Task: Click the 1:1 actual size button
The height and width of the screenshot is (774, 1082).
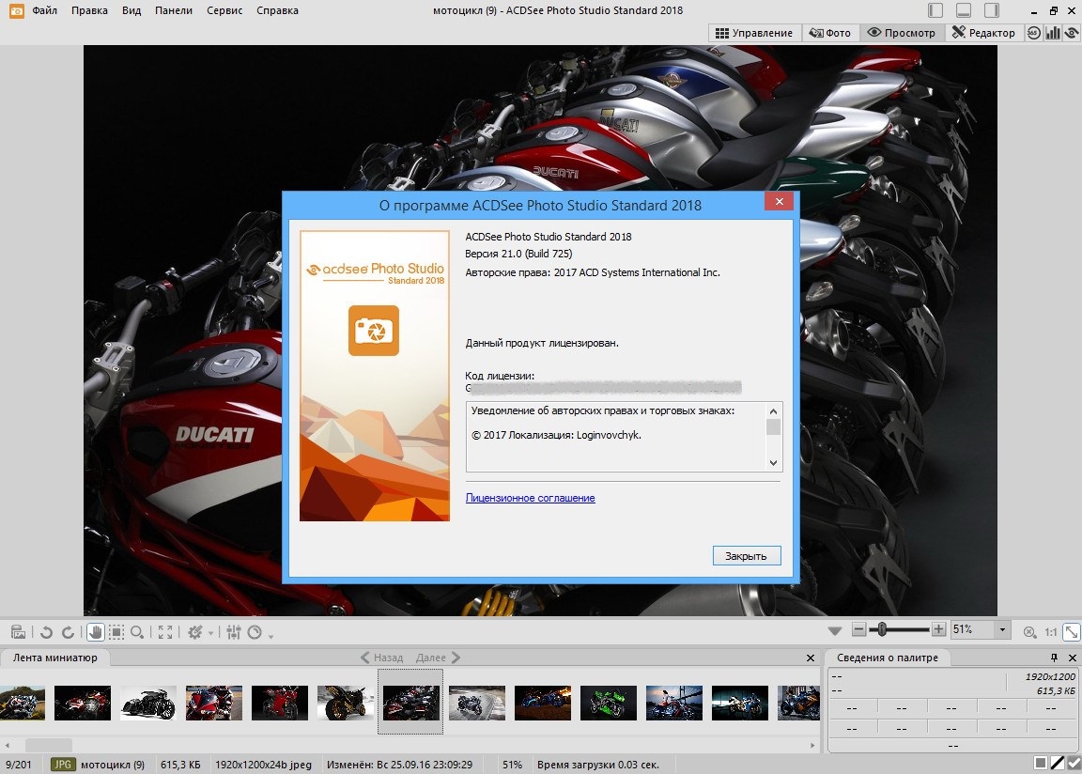Action: pyautogui.click(x=1051, y=632)
